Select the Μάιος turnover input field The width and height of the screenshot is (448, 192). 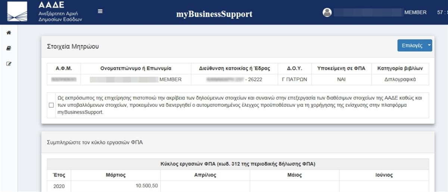[295, 186]
